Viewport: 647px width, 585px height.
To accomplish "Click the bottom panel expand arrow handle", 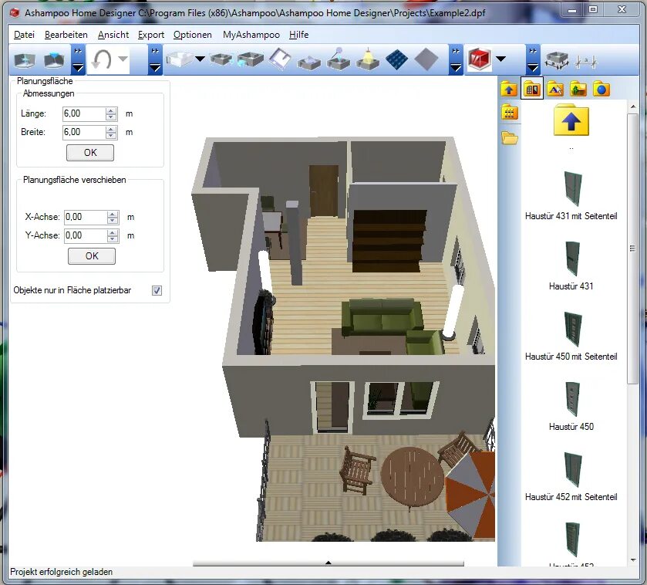I will point(329,563).
